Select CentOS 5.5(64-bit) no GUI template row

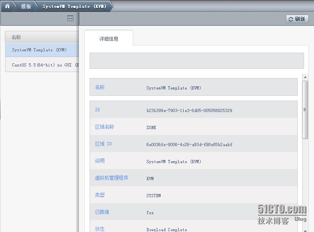pos(42,65)
